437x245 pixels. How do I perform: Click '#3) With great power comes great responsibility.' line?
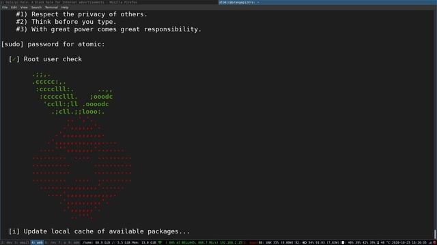pyautogui.click(x=109, y=29)
